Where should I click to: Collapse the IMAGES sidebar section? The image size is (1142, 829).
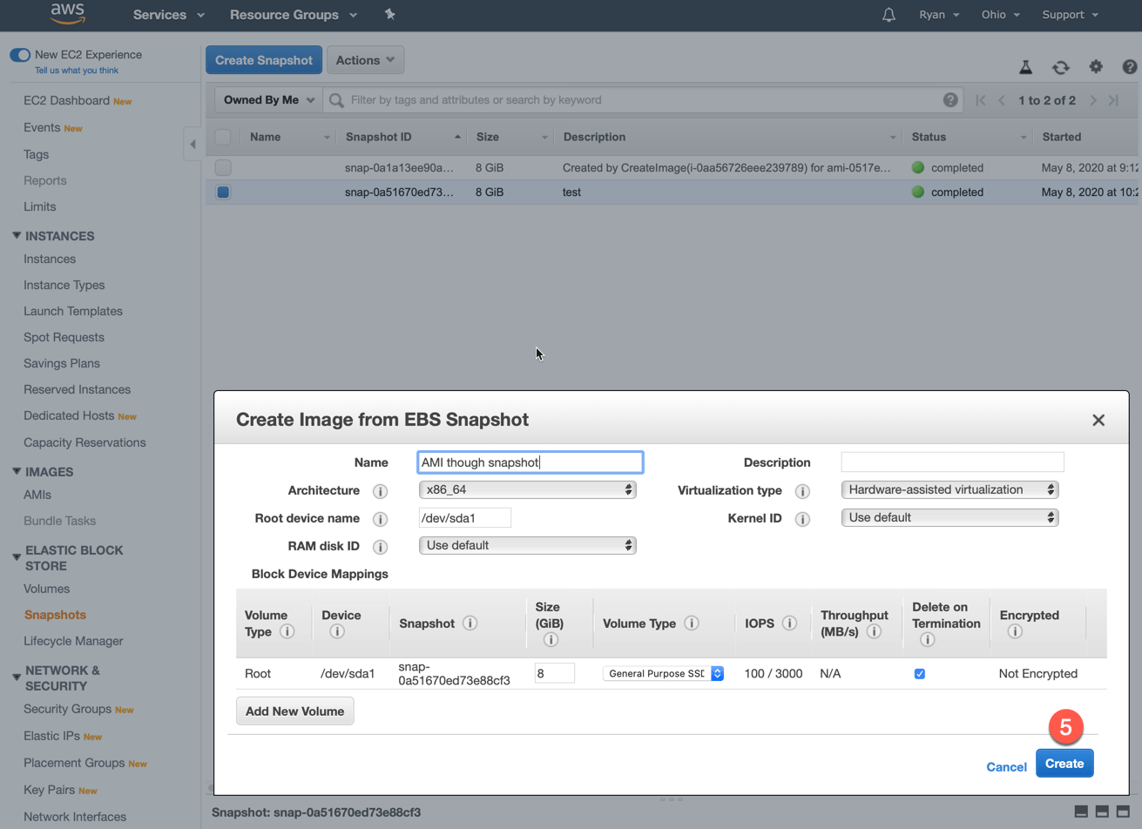(x=17, y=472)
